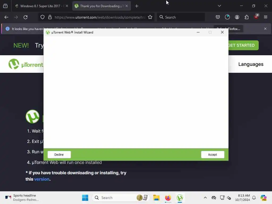Open the Firefox account icon
The height and width of the screenshot is (204, 272).
click(x=237, y=17)
